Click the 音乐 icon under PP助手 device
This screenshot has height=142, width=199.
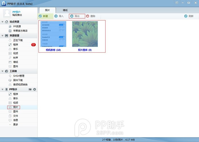(x=10, y=98)
